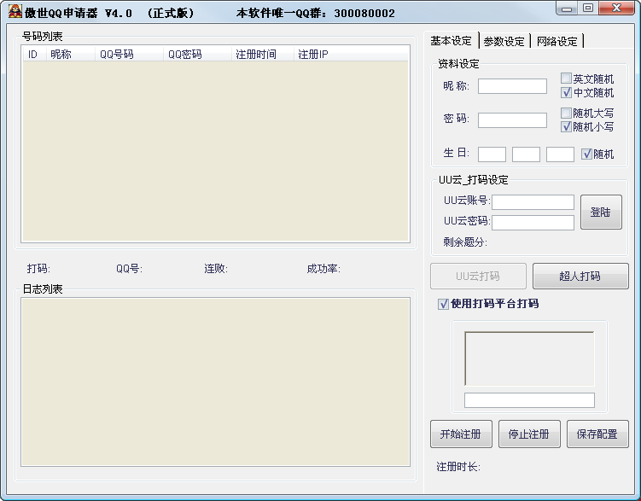Click the 打码 status label

[x=38, y=269]
